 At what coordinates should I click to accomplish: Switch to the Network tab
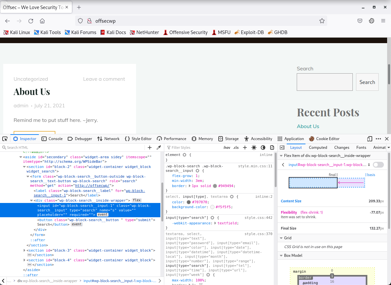(108, 139)
